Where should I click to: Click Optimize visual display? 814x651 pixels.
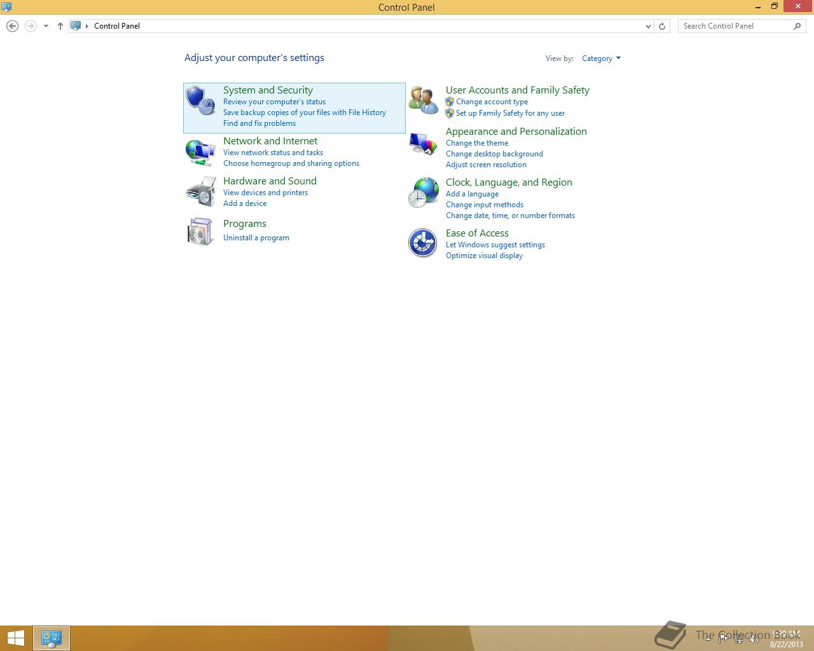pyautogui.click(x=484, y=256)
